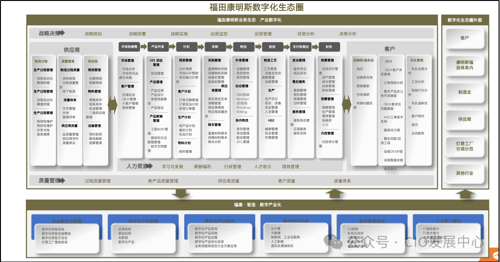Select the 制造 process step
The width and height of the screenshot is (500, 262).
coord(272,47)
